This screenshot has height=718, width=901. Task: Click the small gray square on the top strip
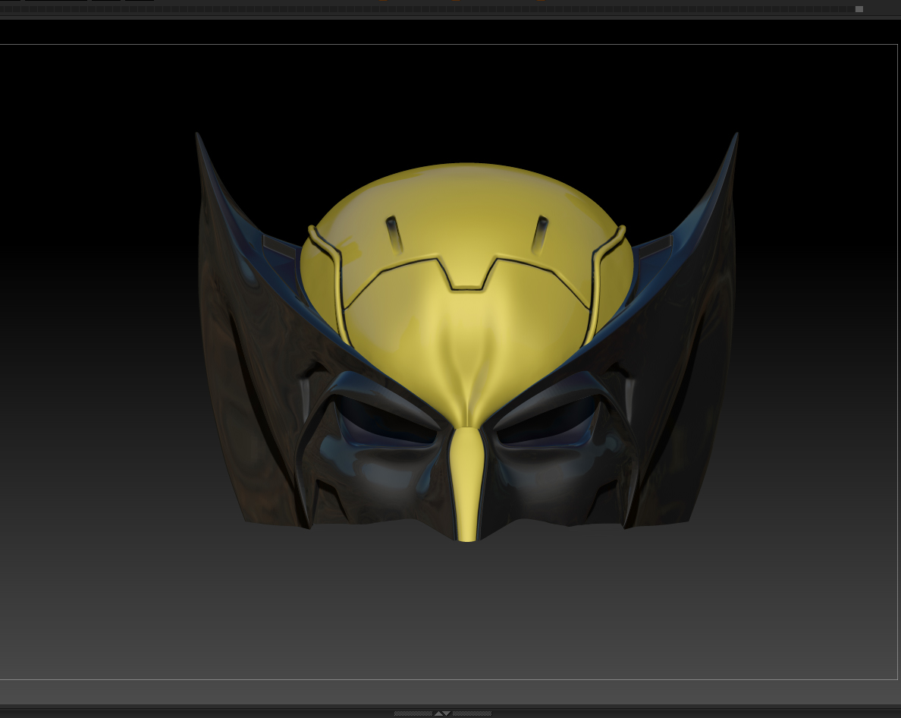point(859,9)
